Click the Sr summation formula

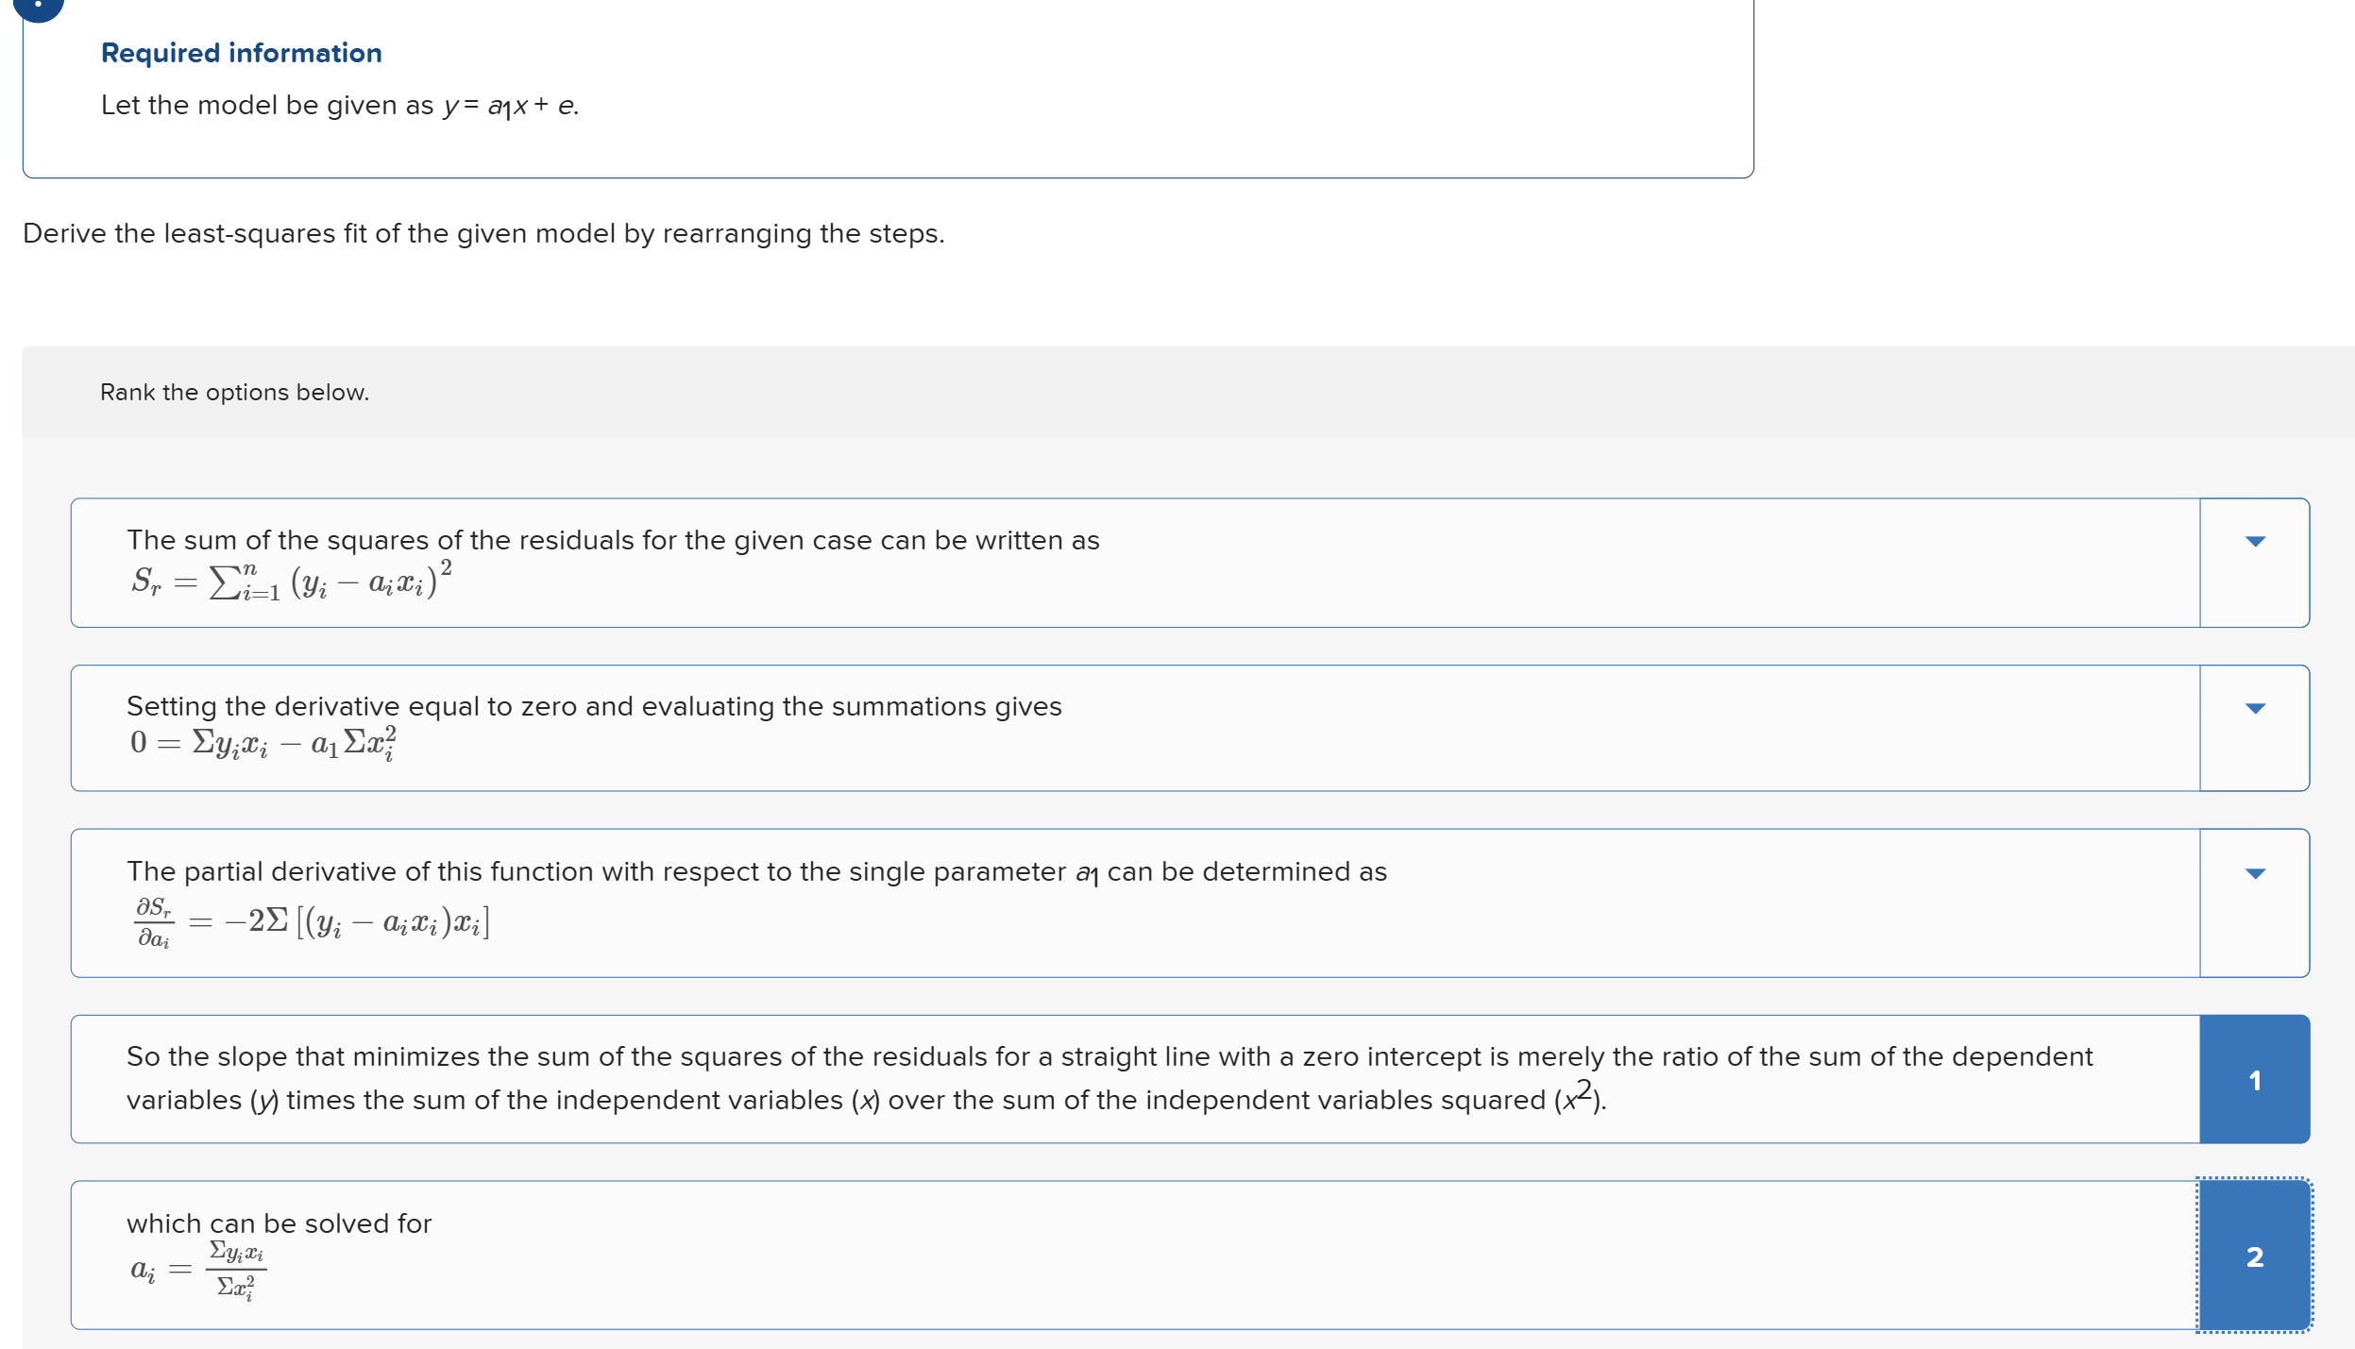(292, 582)
